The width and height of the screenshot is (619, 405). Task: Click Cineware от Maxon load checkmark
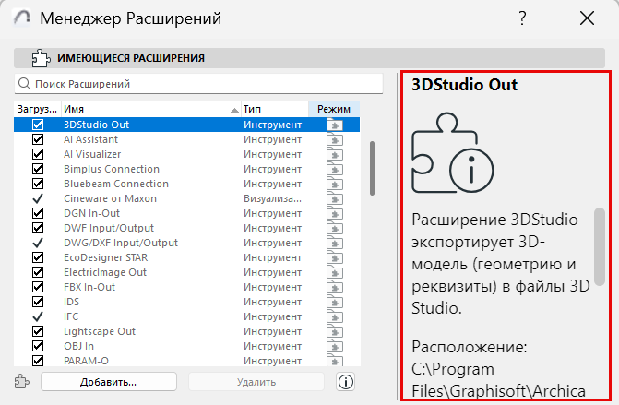(x=38, y=198)
